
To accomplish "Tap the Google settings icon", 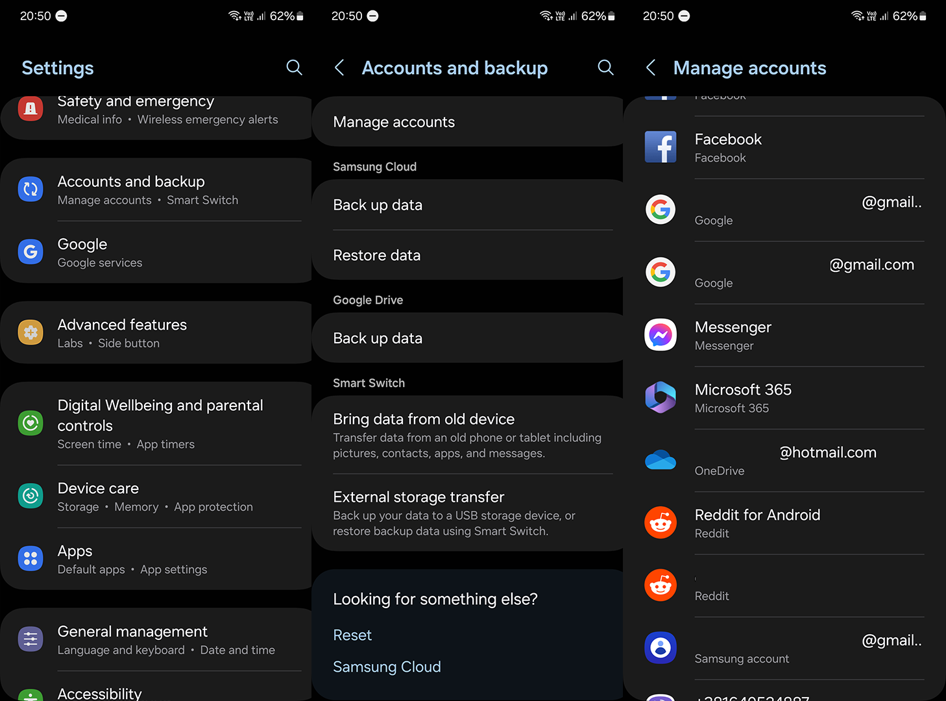I will tap(30, 252).
